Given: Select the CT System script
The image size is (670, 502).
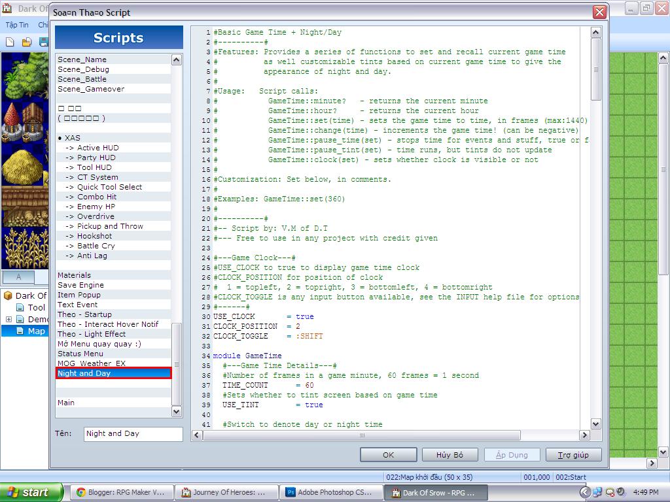Looking at the screenshot, I should [113, 177].
